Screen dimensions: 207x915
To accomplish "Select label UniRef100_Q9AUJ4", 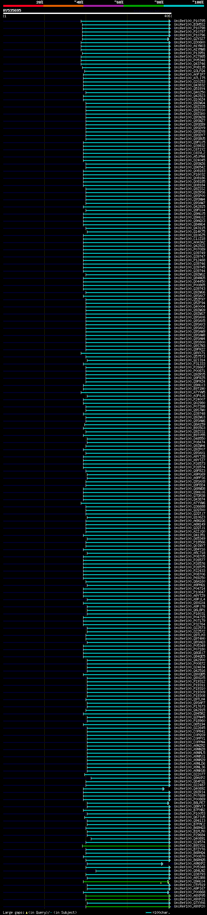I will pyautogui.click(x=189, y=881).
